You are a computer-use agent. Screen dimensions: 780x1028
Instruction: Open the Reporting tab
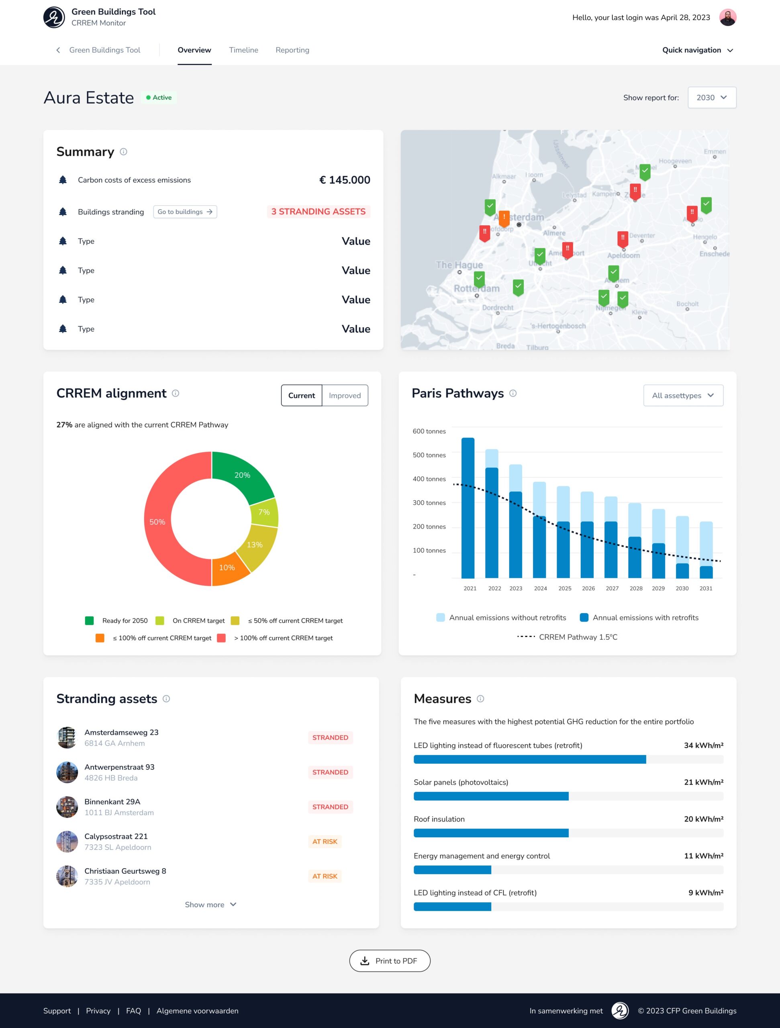[x=292, y=50]
